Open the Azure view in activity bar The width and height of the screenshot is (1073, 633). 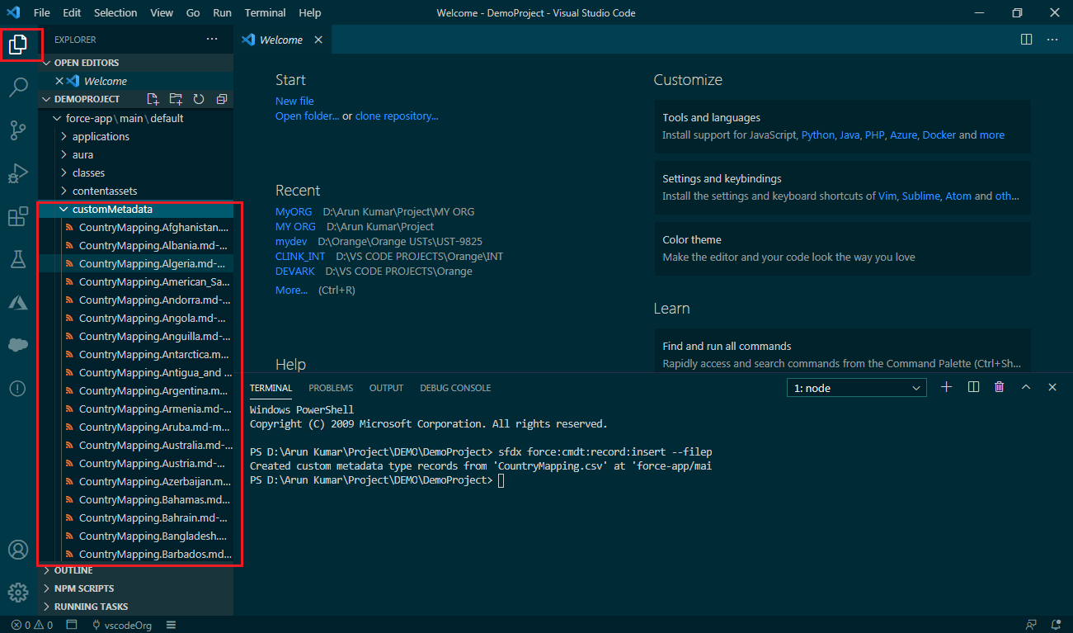point(18,303)
